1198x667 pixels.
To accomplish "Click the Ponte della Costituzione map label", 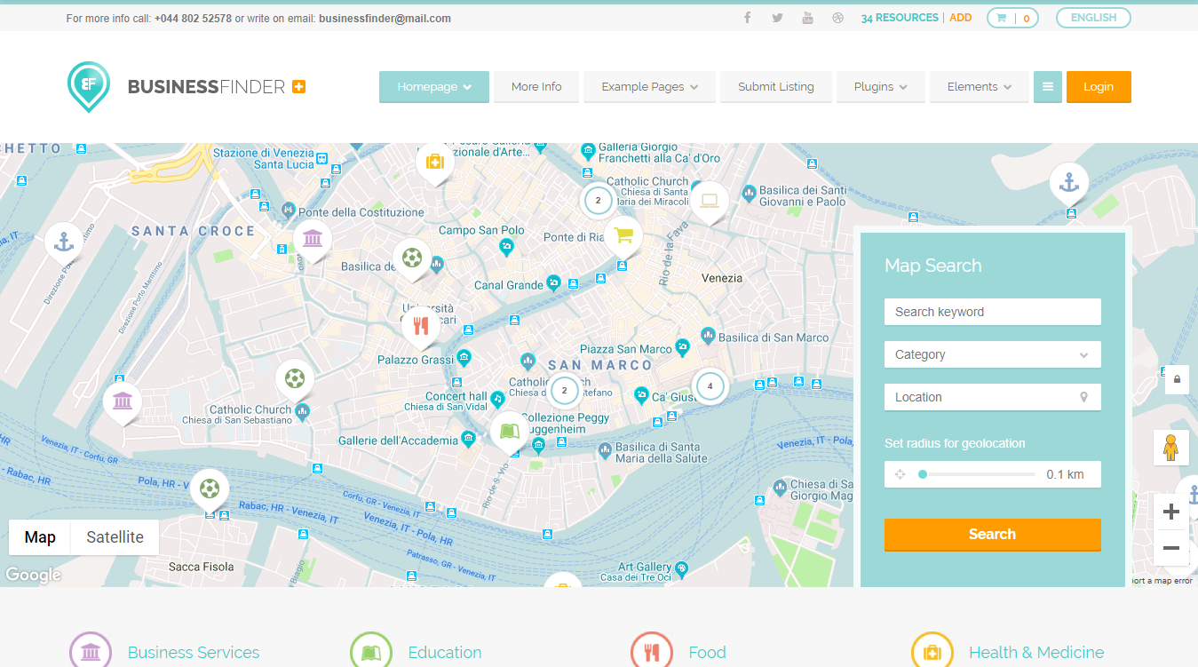I will pos(361,212).
